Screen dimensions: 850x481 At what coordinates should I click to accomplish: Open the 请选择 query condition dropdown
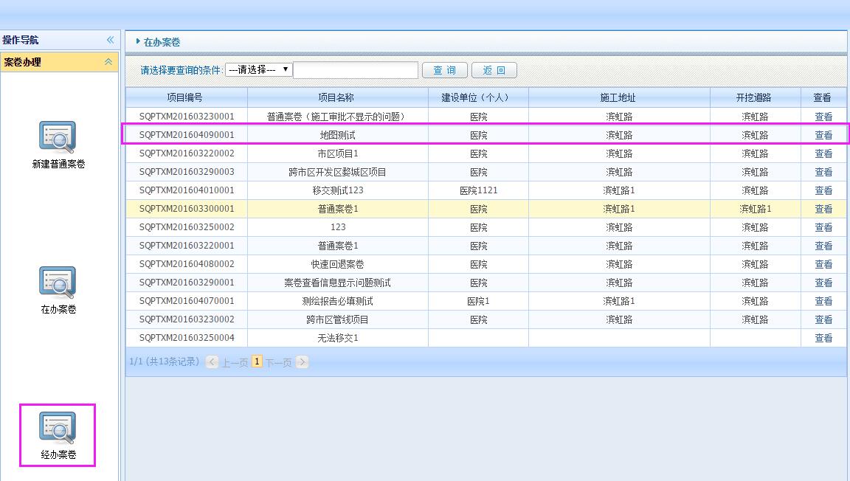click(258, 69)
